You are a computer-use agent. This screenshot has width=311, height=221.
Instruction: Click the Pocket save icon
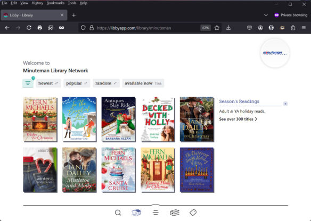(250, 28)
